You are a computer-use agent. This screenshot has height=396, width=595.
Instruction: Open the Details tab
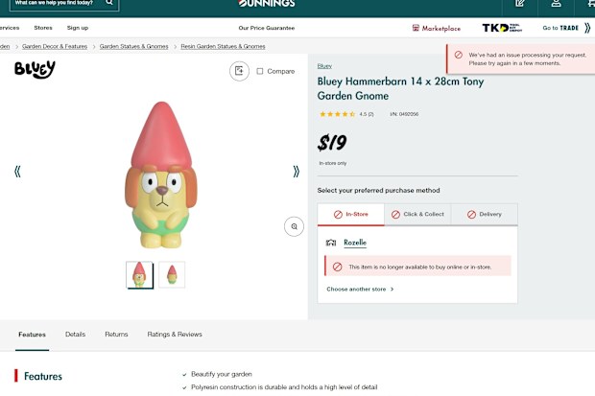coord(75,335)
